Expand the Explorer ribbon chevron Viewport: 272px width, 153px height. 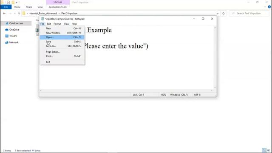(265, 7)
